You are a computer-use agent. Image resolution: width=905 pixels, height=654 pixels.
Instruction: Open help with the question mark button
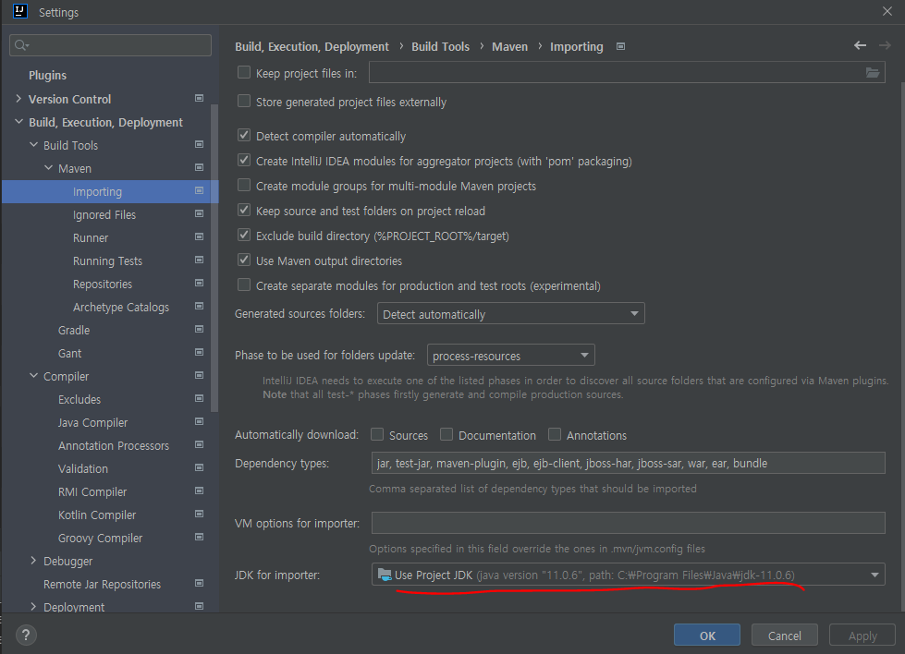point(25,635)
